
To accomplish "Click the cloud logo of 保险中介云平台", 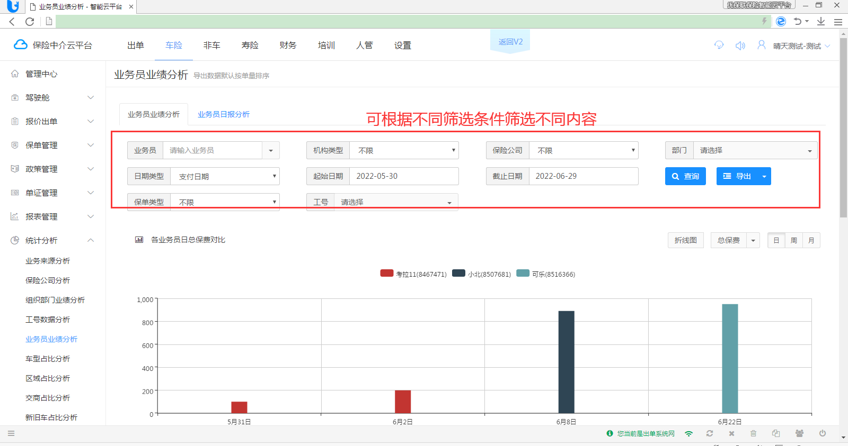I will point(21,45).
